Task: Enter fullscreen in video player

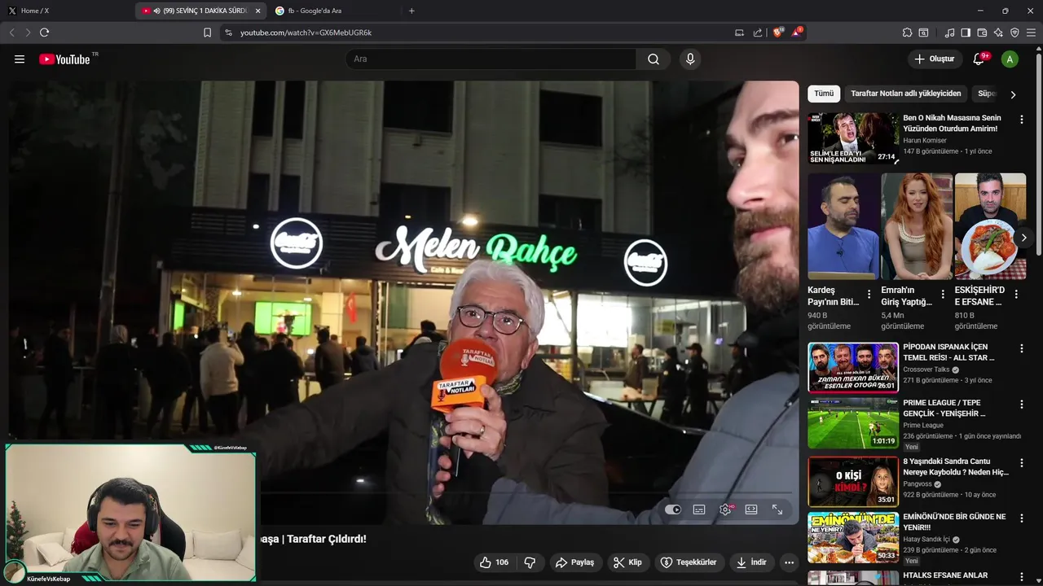Action: (777, 509)
